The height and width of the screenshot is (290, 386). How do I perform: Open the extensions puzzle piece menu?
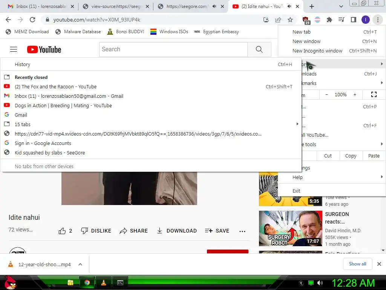329,20
